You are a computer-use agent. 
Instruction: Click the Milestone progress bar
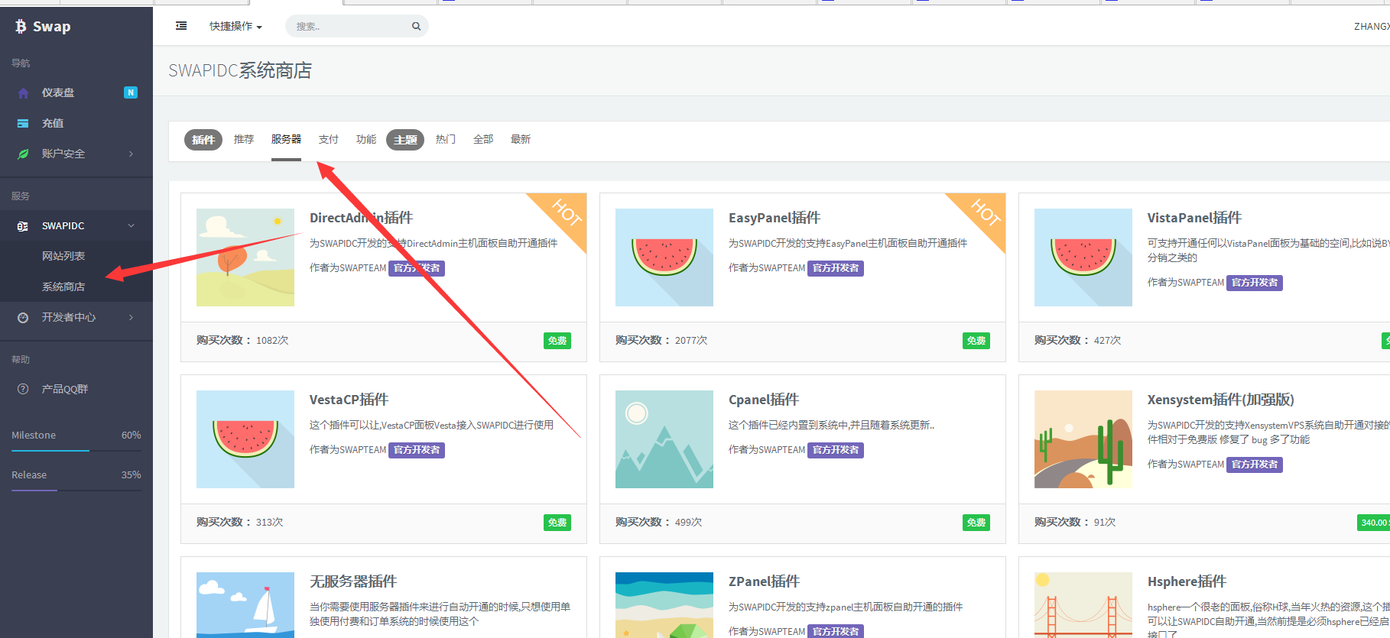[x=76, y=451]
